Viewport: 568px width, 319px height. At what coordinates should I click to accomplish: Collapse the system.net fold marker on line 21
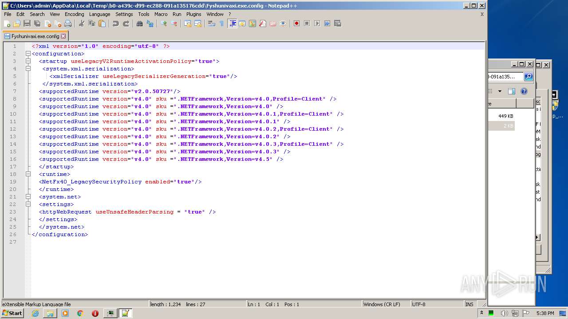[x=28, y=197]
